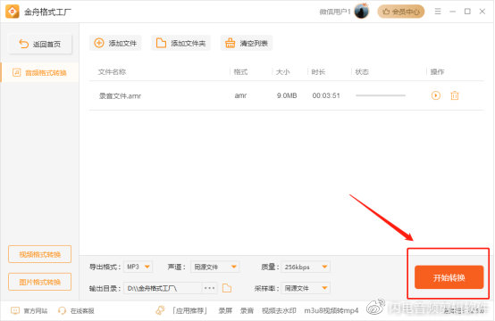The width and height of the screenshot is (495, 321).
Task: Select the 音频格式转换 sidebar tab
Action: point(40,73)
